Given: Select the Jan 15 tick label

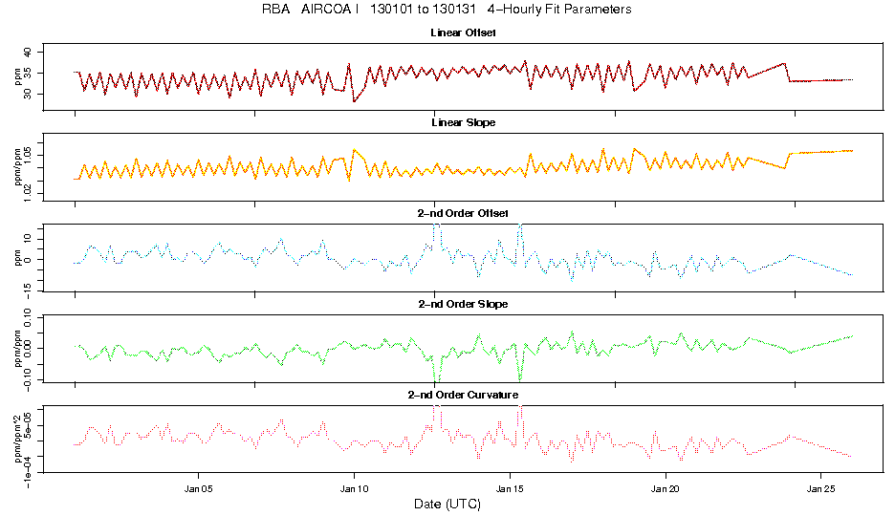Looking at the screenshot, I should 510,488.
